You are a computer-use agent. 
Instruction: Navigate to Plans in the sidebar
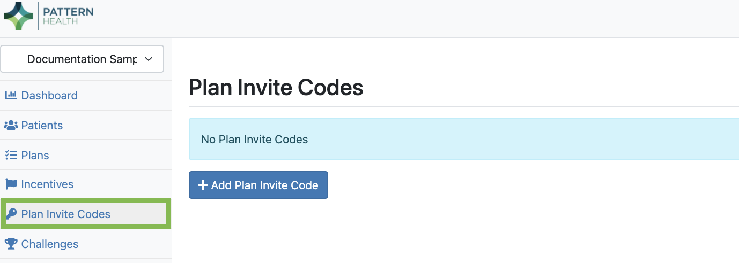[x=35, y=156]
